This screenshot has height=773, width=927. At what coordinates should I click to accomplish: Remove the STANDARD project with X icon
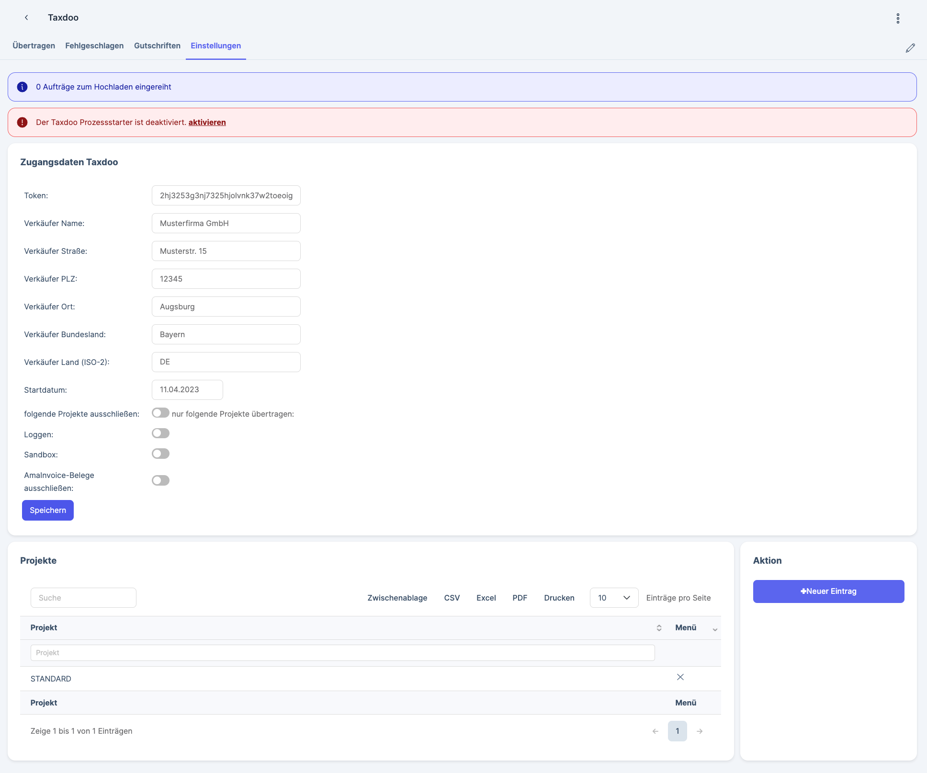click(680, 677)
